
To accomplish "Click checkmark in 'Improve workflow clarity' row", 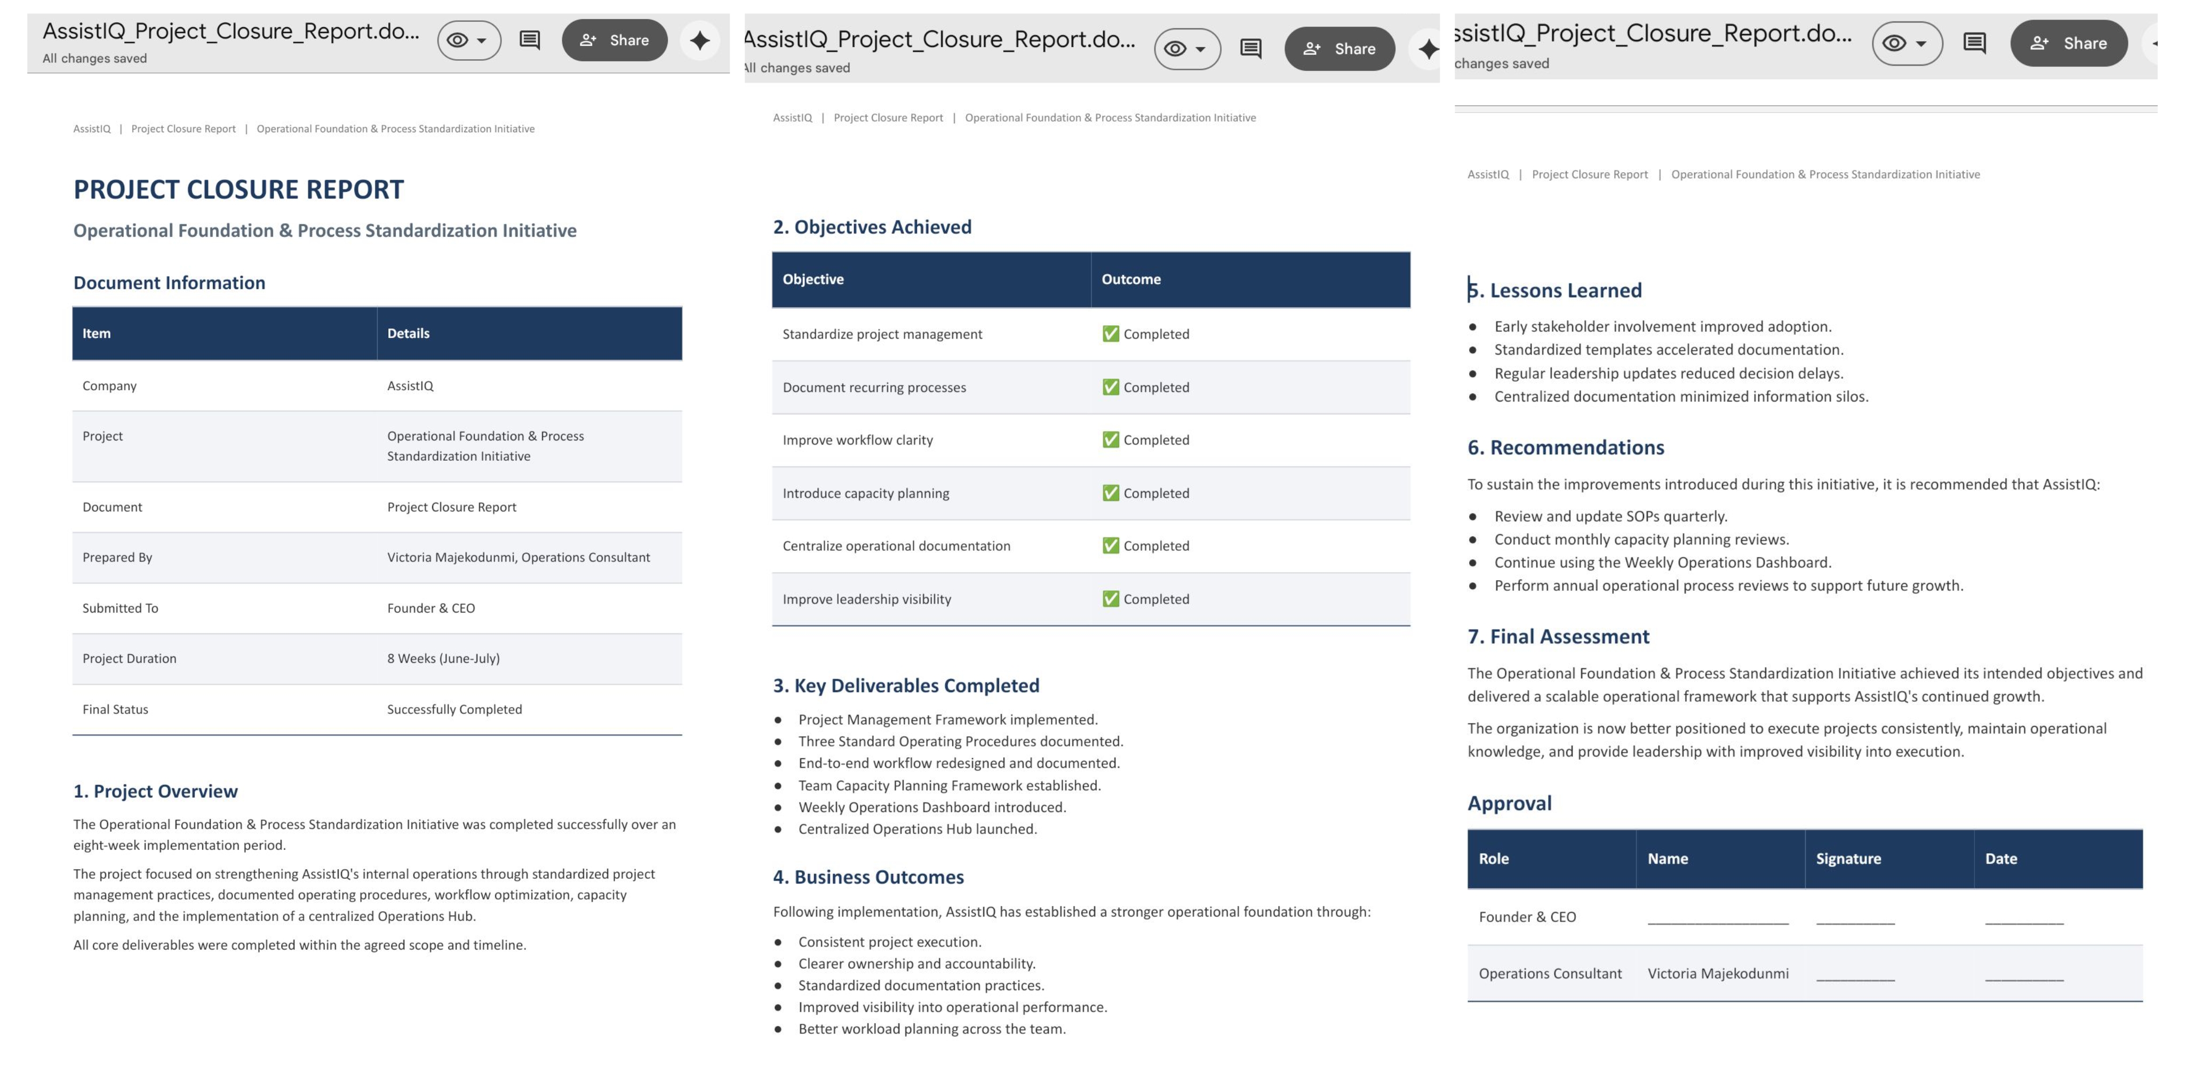I will (x=1110, y=439).
